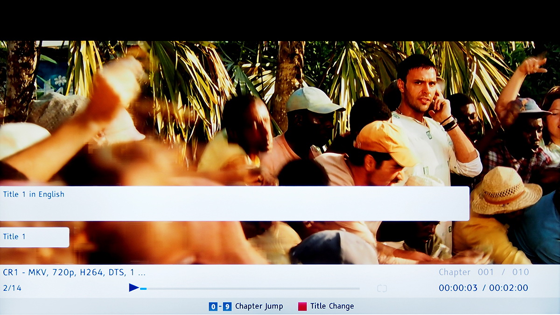The image size is (560, 315).
Task: Click the '2/14' file counter
Action: pyautogui.click(x=12, y=288)
